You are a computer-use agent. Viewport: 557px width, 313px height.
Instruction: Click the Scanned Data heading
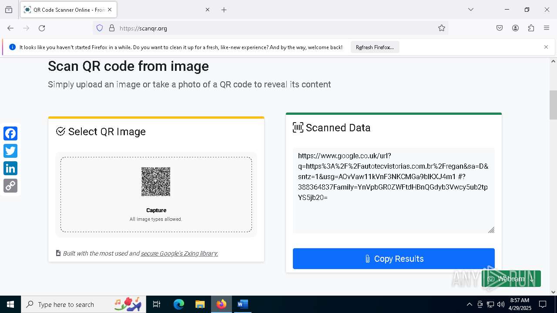click(x=338, y=128)
